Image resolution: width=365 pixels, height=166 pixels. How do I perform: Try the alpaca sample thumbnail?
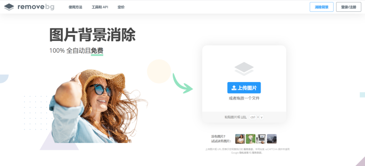tap(251, 139)
